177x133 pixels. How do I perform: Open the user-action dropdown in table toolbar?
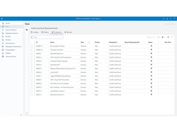coord(163,37)
